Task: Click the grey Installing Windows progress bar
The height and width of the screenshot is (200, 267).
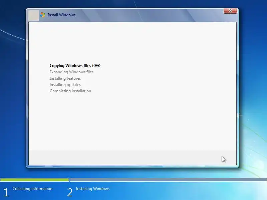Action: click(x=168, y=180)
